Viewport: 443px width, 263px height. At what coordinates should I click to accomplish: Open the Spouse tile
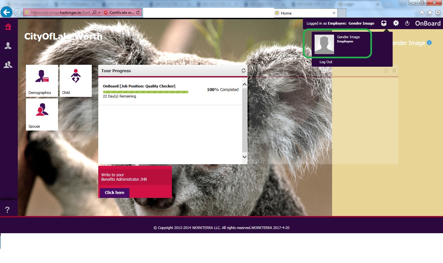point(42,114)
